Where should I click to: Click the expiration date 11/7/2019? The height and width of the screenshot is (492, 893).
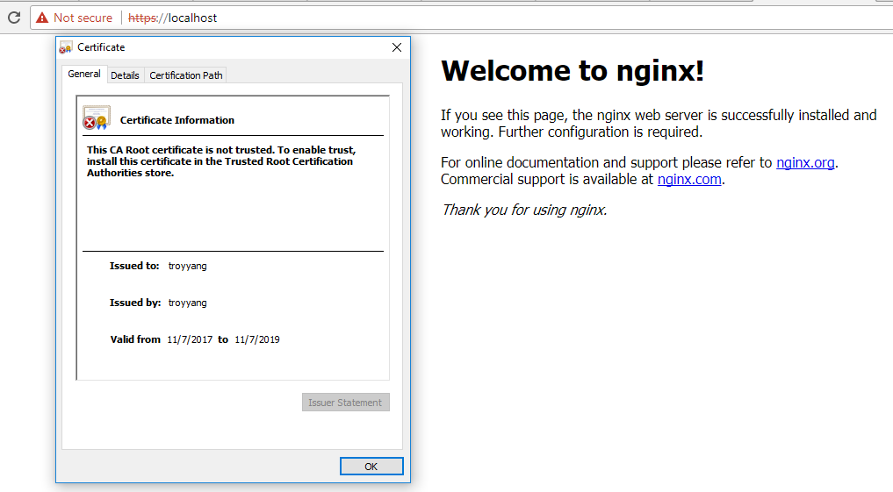257,339
